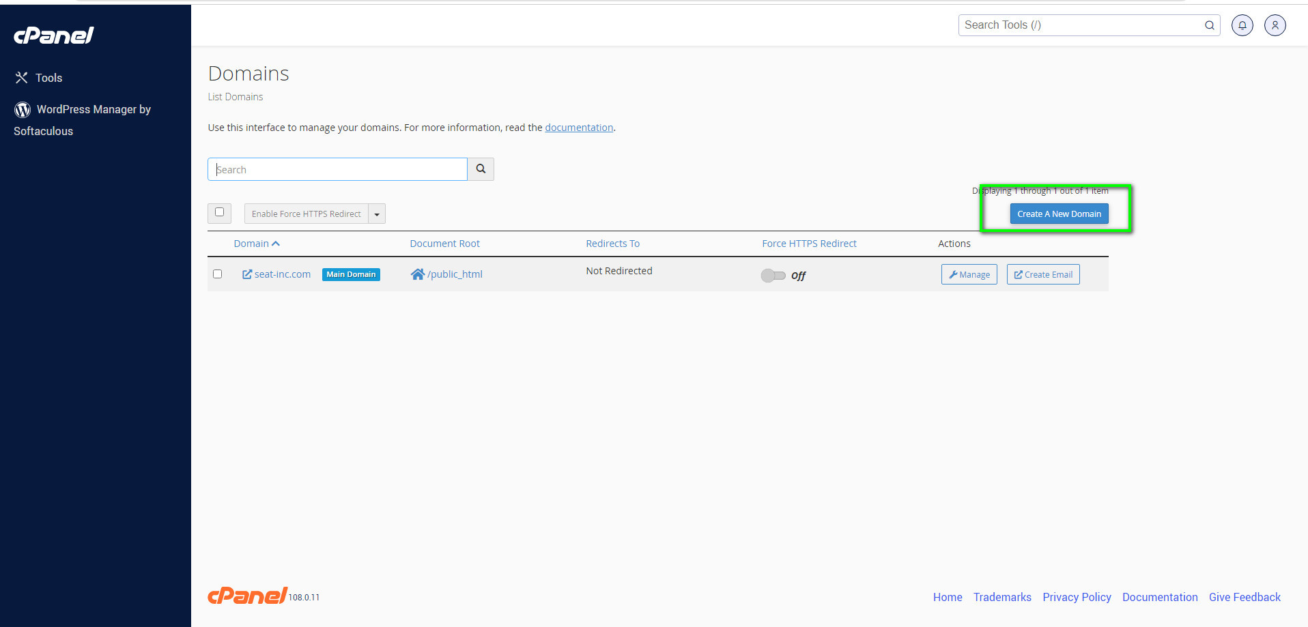Screen dimensions: 1308x627
Task: Click the home icon beside /public_html
Action: tap(417, 274)
